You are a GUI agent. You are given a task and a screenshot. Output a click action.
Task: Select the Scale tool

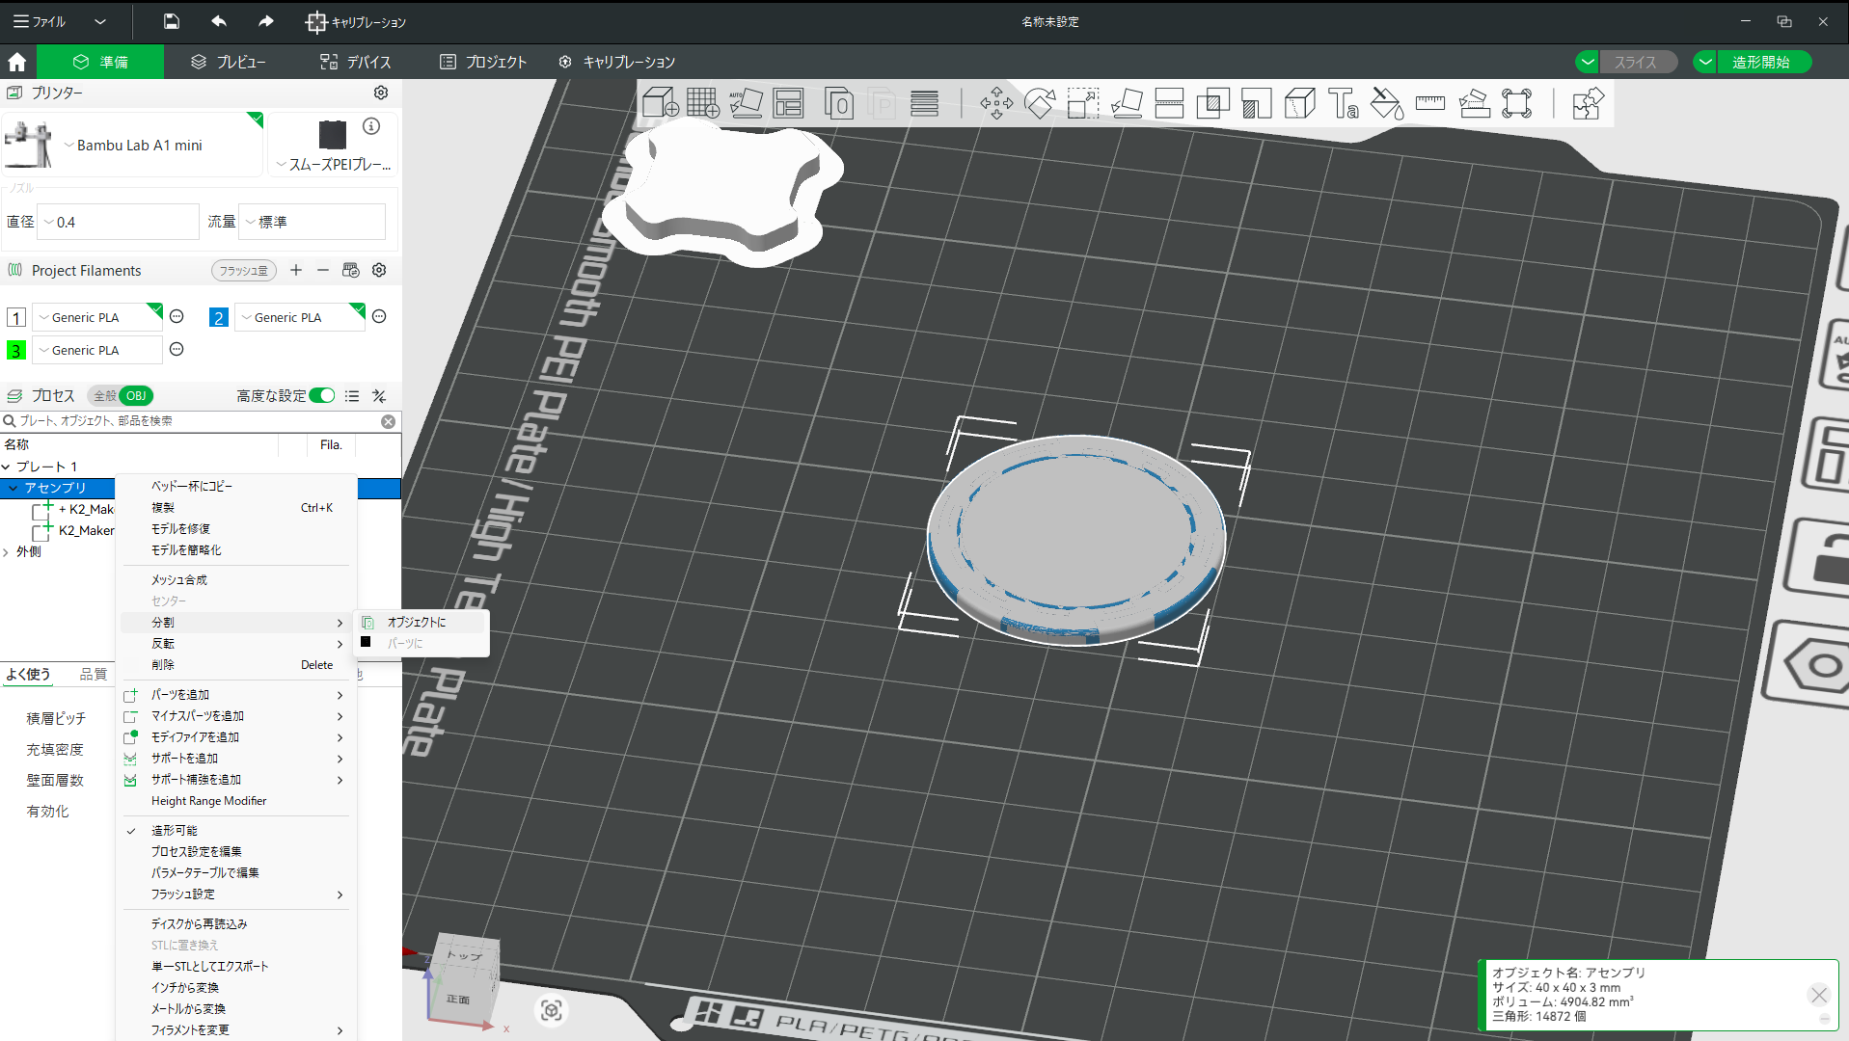(1083, 103)
